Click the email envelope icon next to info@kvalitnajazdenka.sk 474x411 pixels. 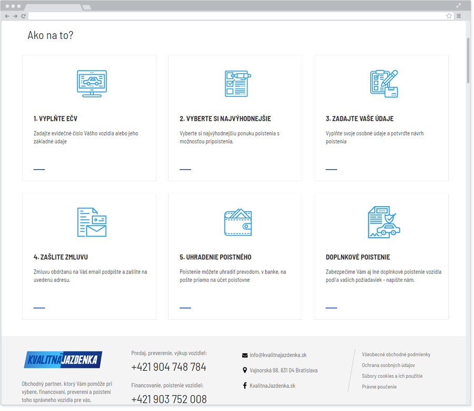click(x=244, y=355)
